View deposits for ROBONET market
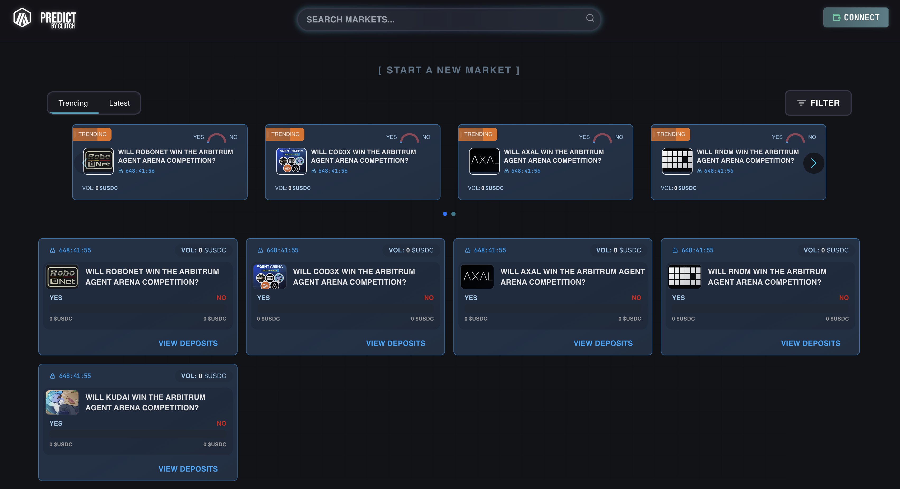The width and height of the screenshot is (900, 489). tap(188, 343)
